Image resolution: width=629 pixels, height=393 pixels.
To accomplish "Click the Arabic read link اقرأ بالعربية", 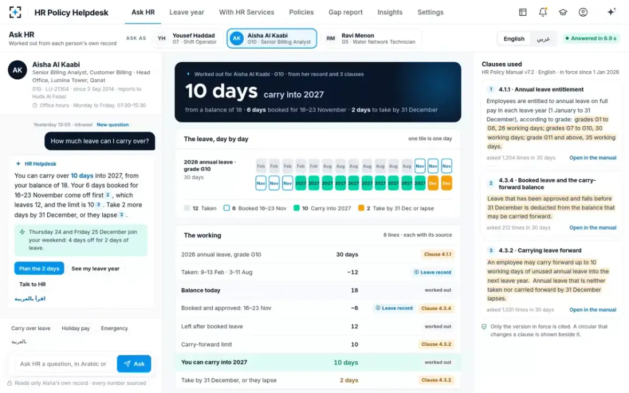I will click(x=30, y=299).
